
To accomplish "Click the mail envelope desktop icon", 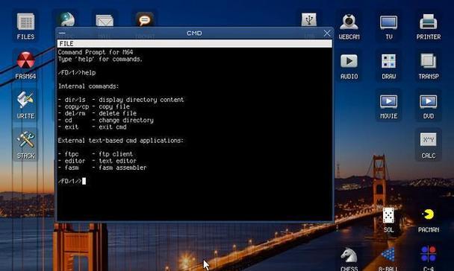I will tap(105, 20).
